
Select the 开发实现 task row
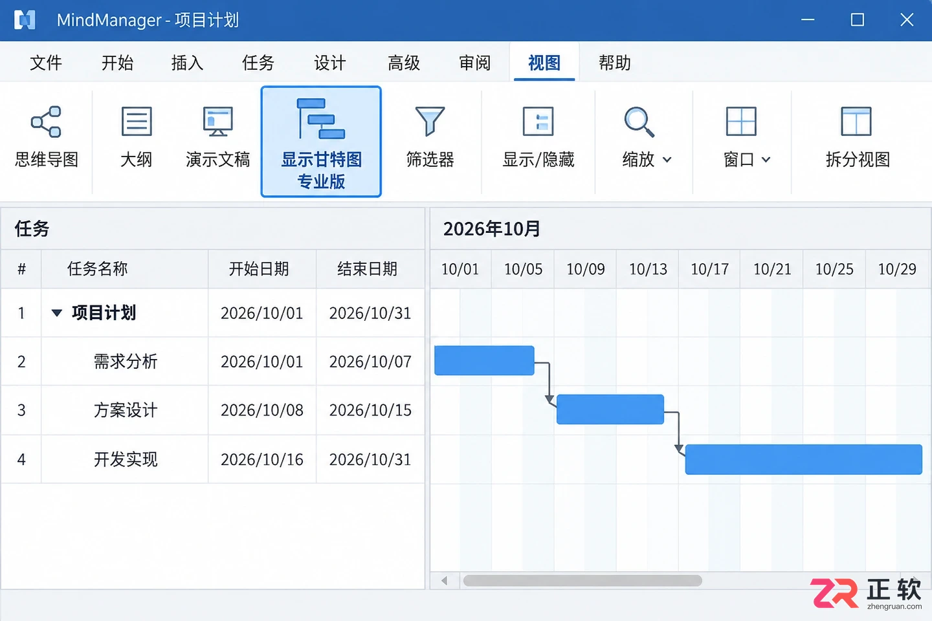click(x=212, y=459)
